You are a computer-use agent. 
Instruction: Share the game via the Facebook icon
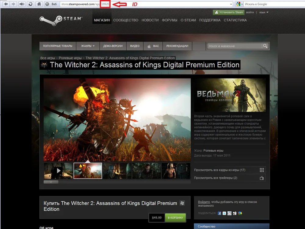[219, 213]
